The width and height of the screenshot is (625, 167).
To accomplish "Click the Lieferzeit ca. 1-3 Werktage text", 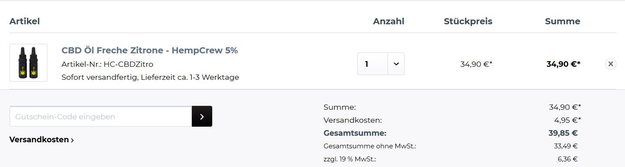I will (190, 77).
